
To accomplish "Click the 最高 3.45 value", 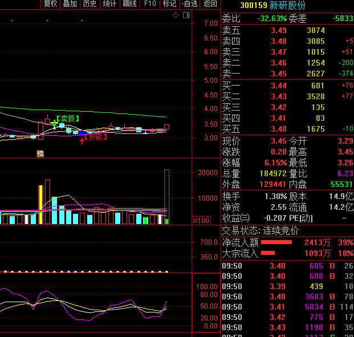I will 345,152.
